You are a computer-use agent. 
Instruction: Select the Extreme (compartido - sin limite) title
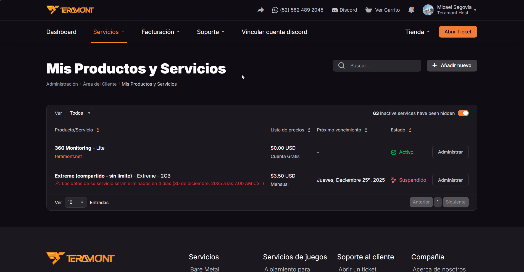pos(93,176)
